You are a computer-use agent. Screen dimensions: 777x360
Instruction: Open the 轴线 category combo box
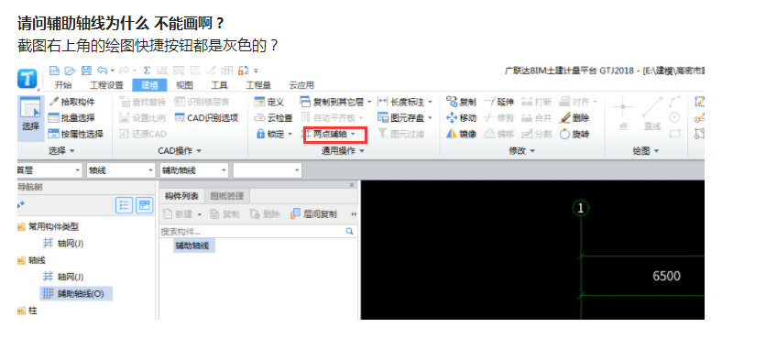121,170
